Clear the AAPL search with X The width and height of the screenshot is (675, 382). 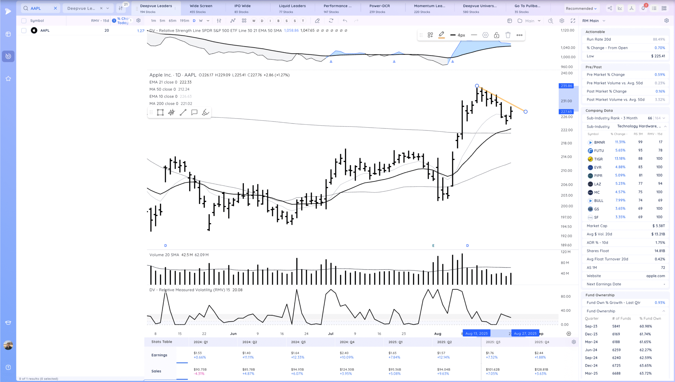[55, 8]
